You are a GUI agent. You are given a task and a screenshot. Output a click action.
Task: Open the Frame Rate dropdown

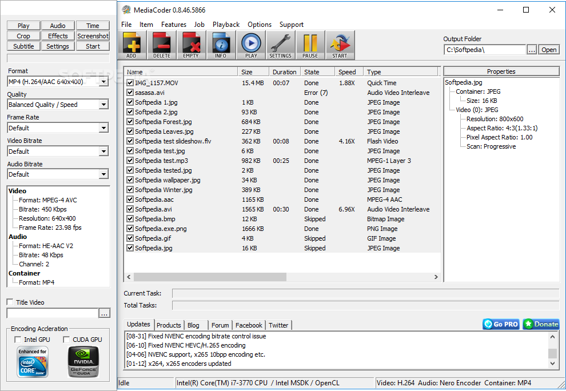[103, 128]
